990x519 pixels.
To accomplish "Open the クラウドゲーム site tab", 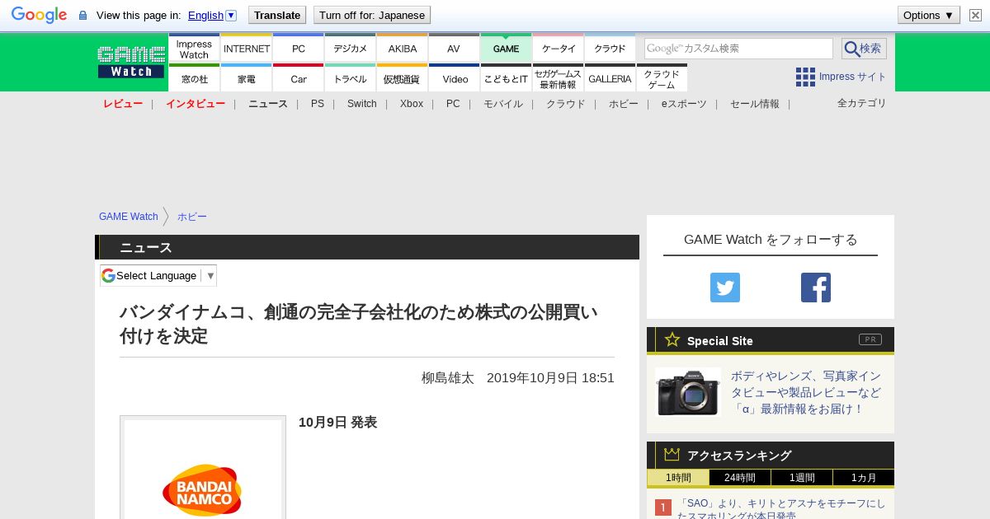I will [x=662, y=78].
